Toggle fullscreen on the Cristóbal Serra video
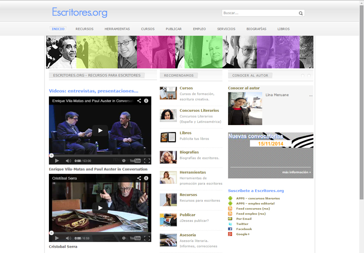Viewport: 364px width, 253px height. click(147, 238)
